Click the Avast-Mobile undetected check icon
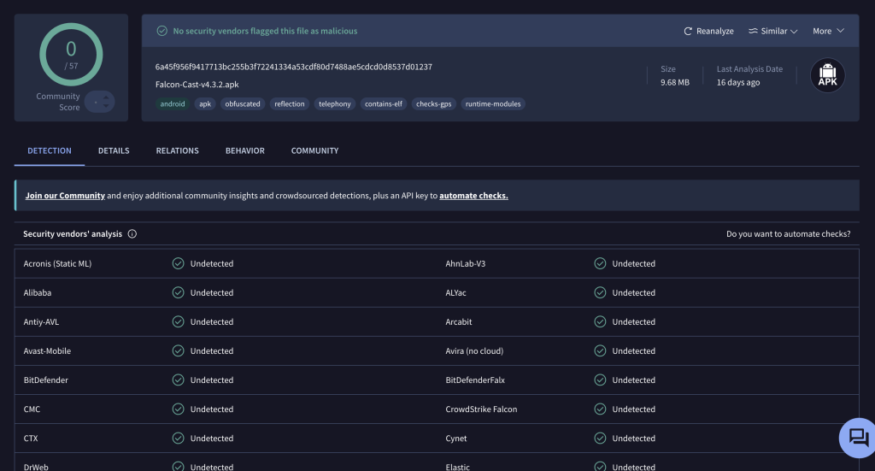The width and height of the screenshot is (875, 471). 178,350
